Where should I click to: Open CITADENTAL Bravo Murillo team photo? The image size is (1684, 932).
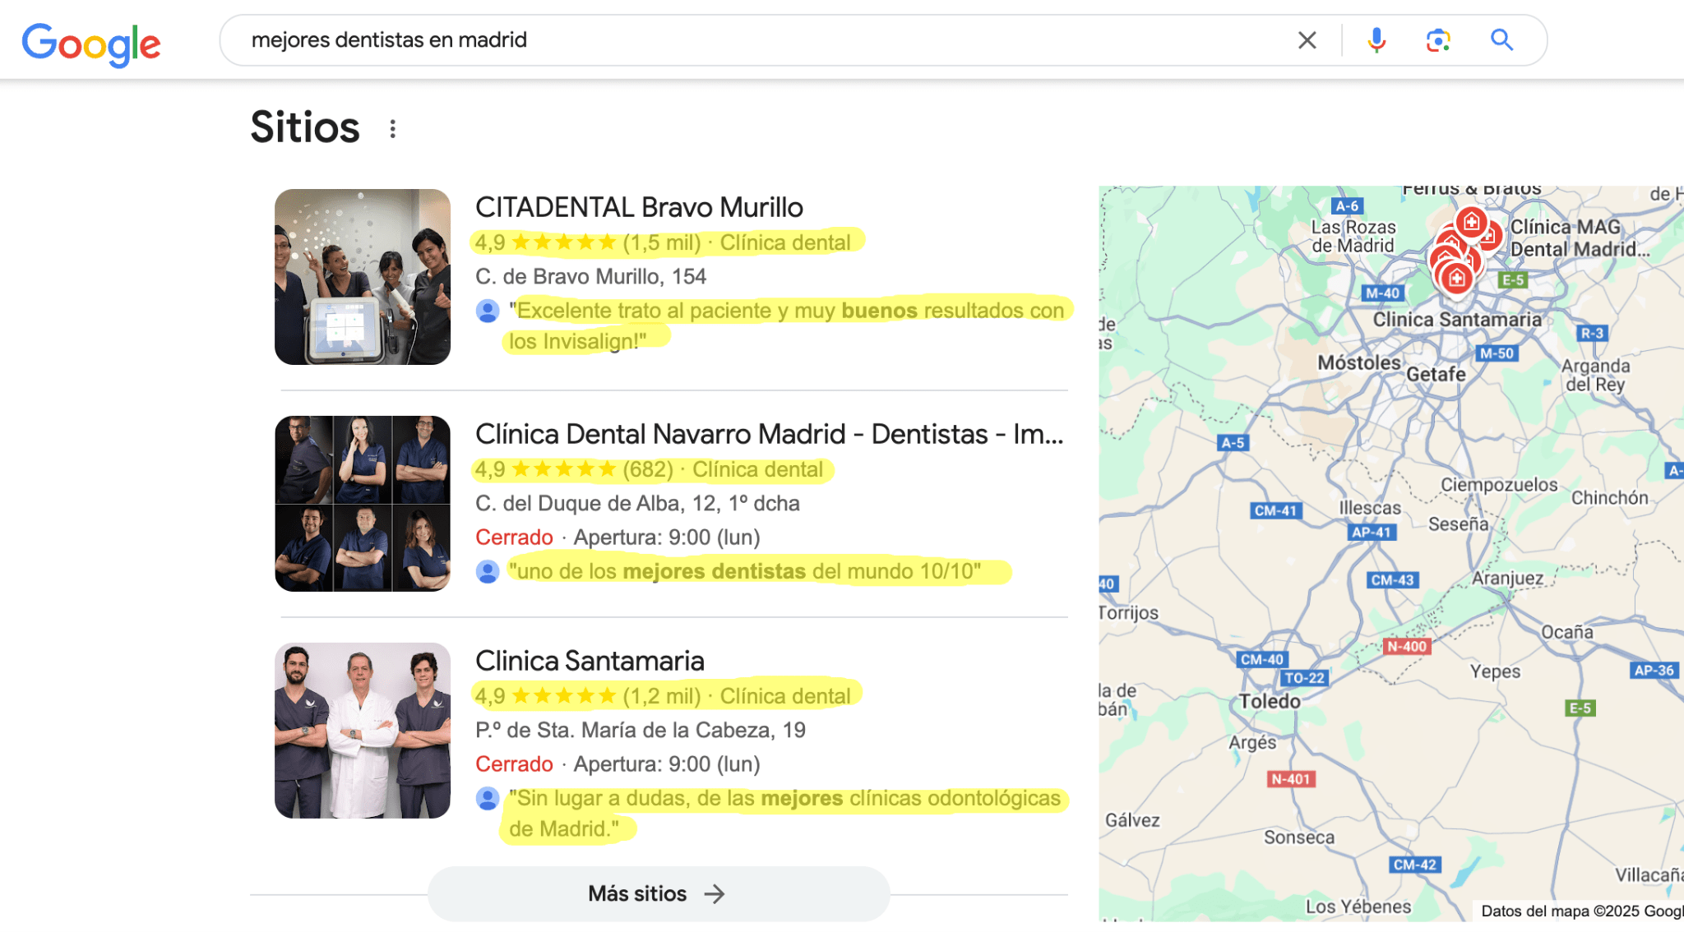pyautogui.click(x=363, y=277)
